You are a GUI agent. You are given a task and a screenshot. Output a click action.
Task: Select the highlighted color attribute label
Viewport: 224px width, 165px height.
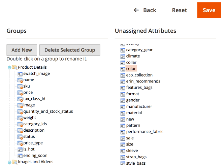(131, 69)
